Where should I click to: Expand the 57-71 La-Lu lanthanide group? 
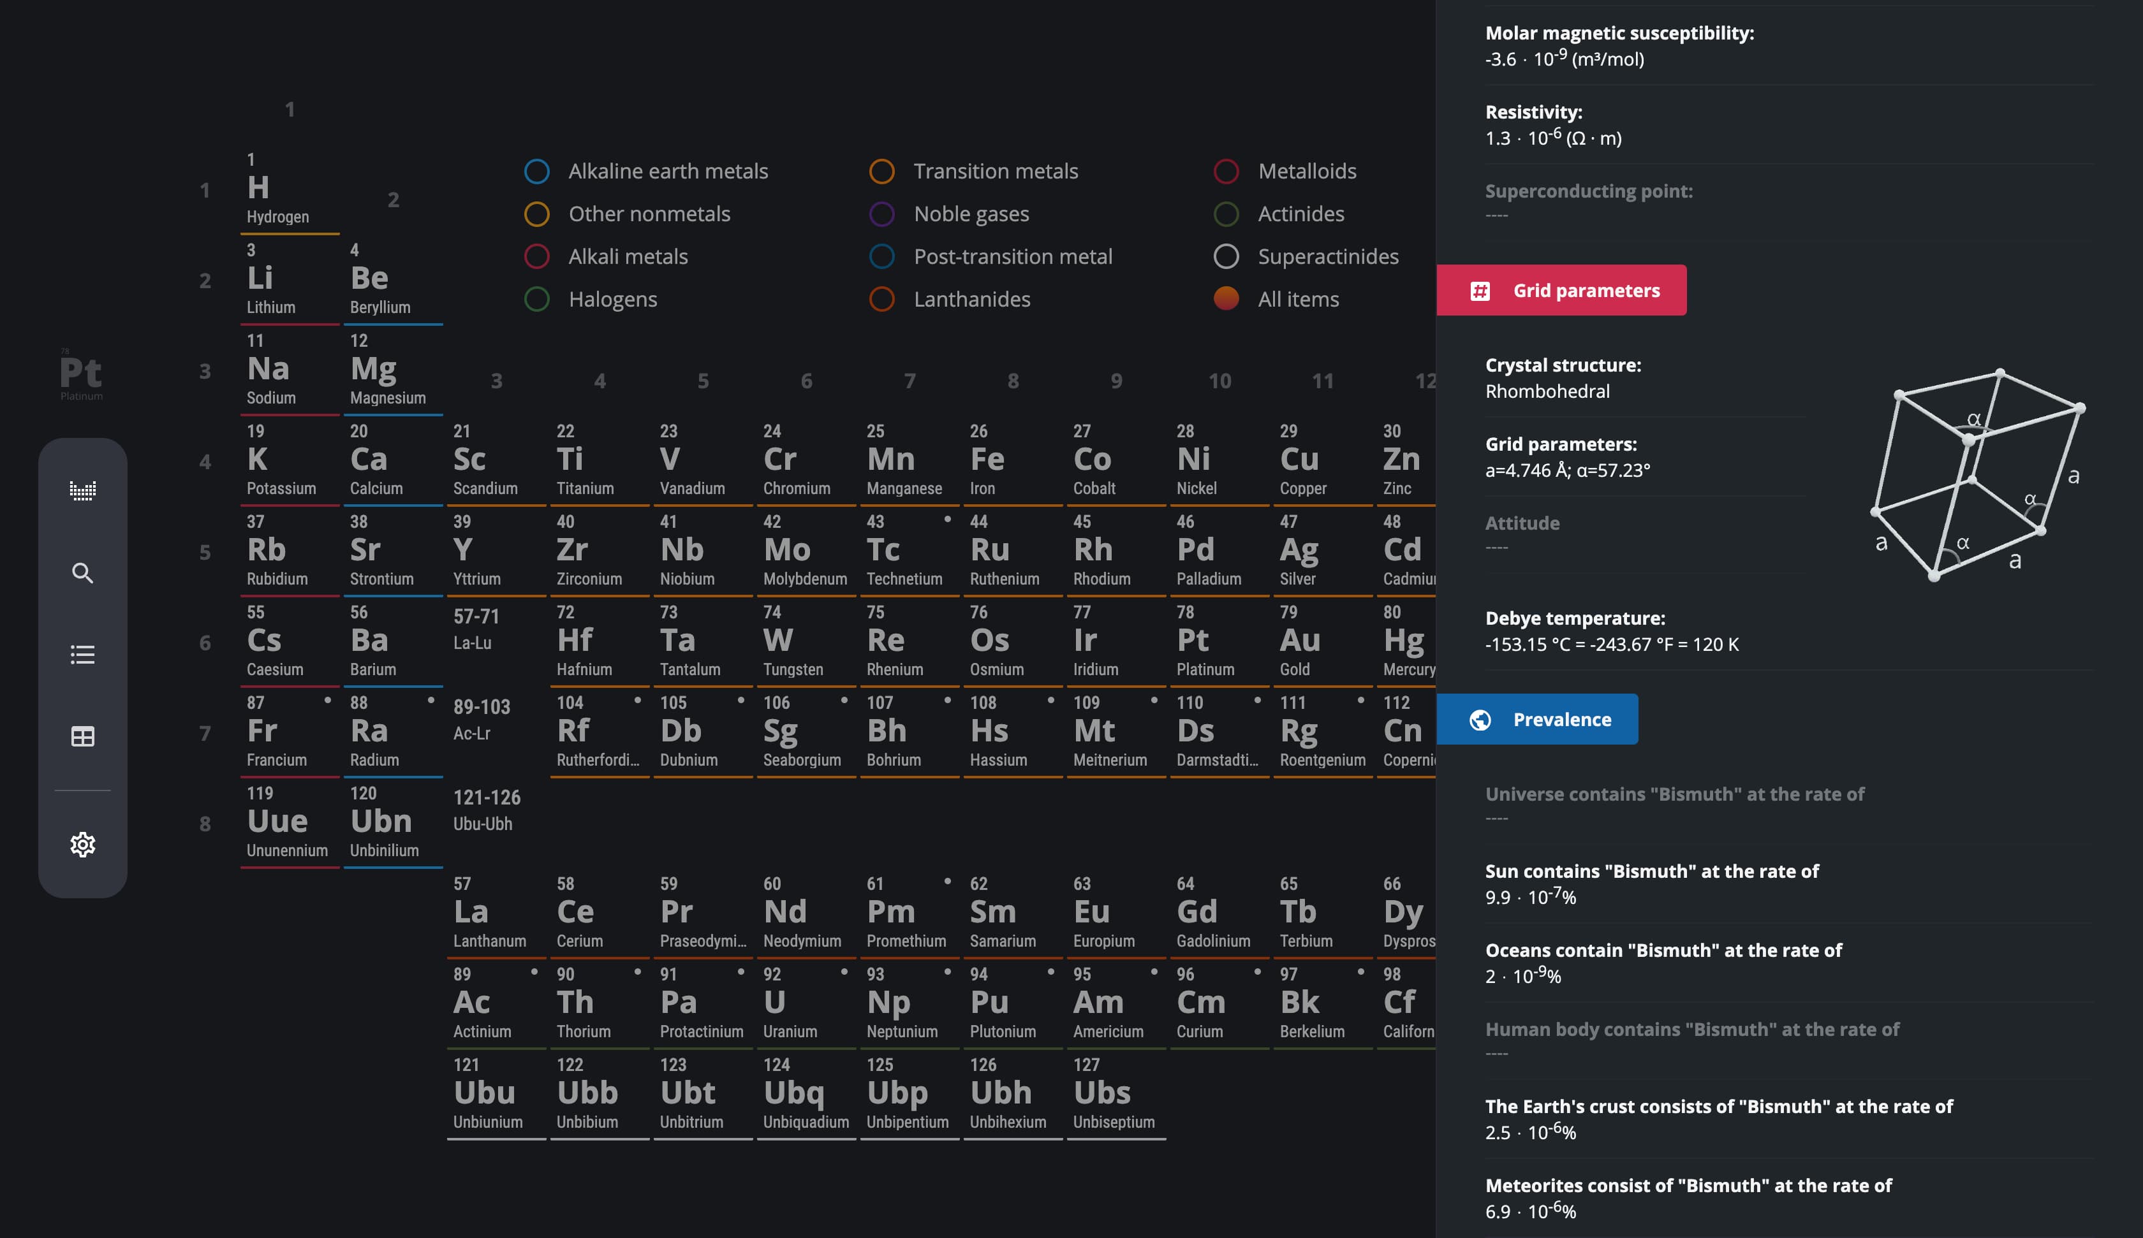click(476, 629)
